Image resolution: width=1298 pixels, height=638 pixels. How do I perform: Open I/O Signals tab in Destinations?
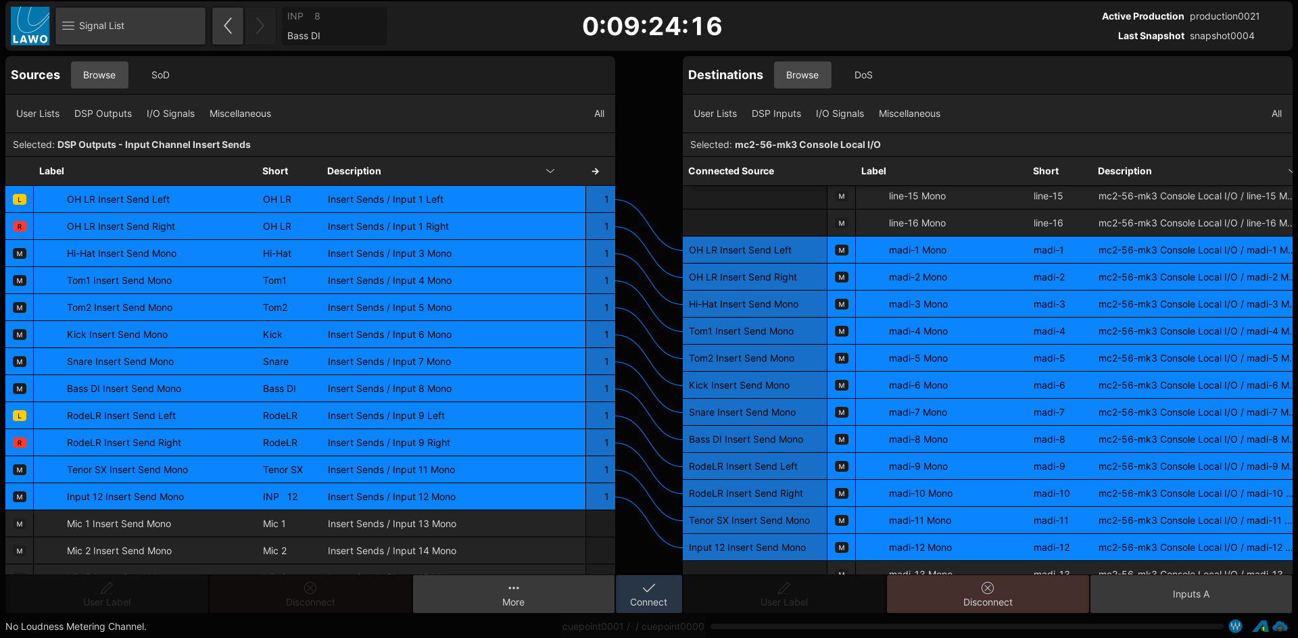point(840,114)
